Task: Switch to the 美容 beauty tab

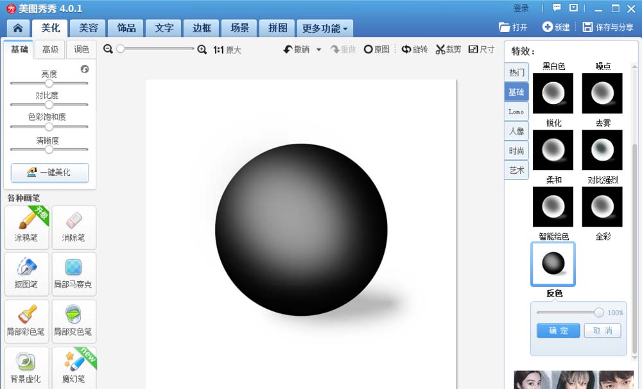Action: (x=88, y=28)
